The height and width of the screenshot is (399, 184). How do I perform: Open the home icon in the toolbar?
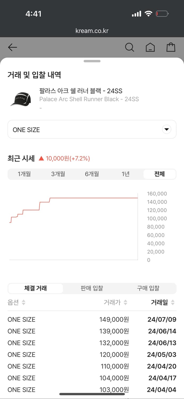[x=150, y=47]
